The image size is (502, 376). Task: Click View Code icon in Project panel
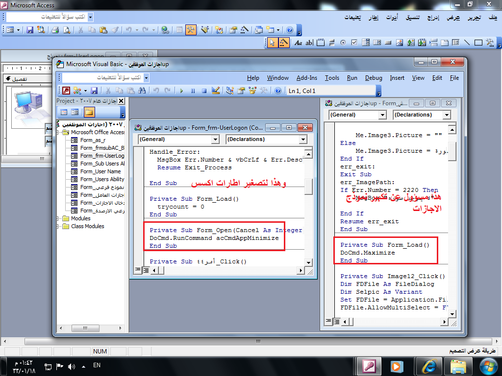64,112
